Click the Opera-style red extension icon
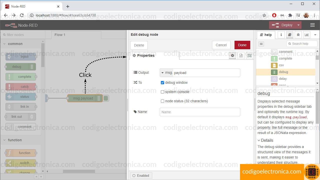This screenshot has width=320, height=180. tap(274, 15)
